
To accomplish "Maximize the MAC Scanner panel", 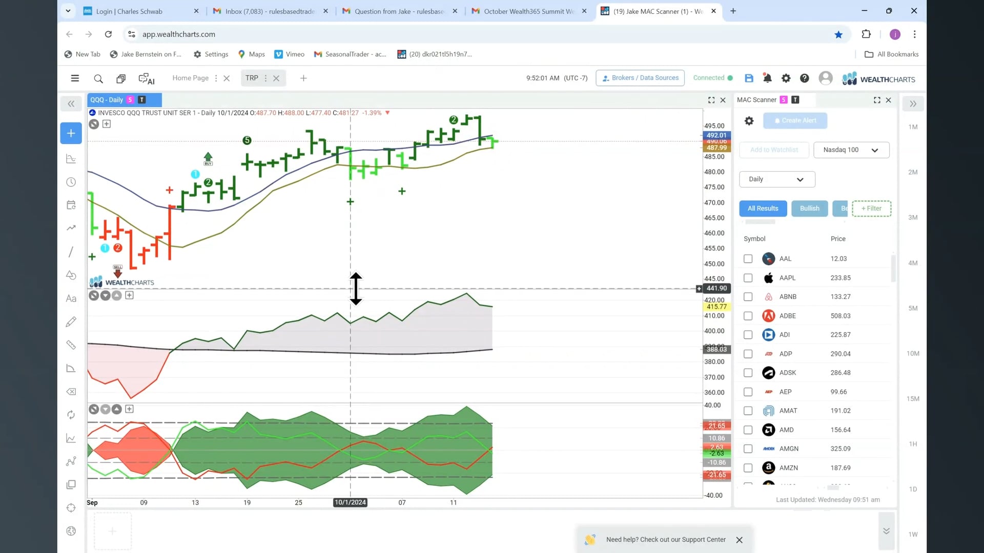I will (877, 100).
